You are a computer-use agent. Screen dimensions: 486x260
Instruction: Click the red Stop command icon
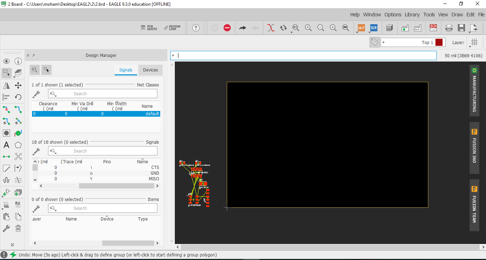pos(227,28)
